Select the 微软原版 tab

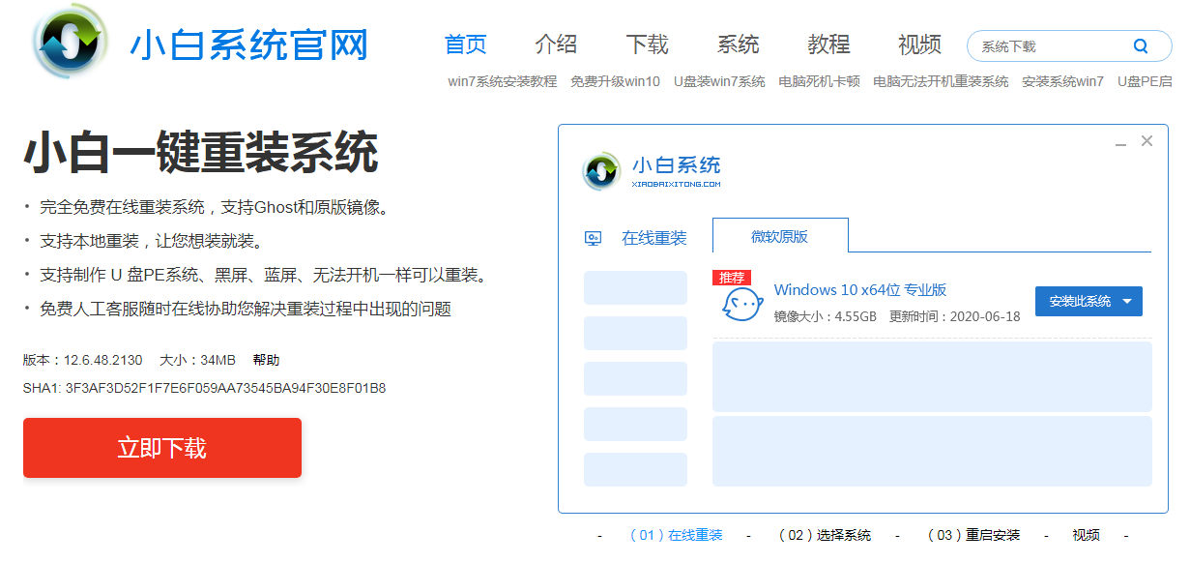780,236
